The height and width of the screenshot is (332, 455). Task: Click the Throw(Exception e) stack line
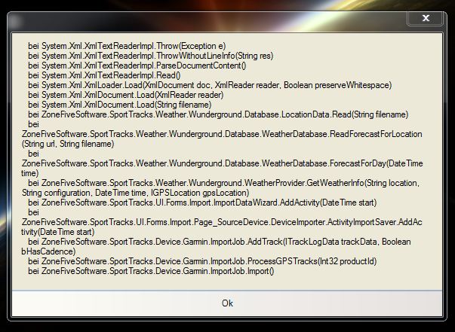click(127, 46)
